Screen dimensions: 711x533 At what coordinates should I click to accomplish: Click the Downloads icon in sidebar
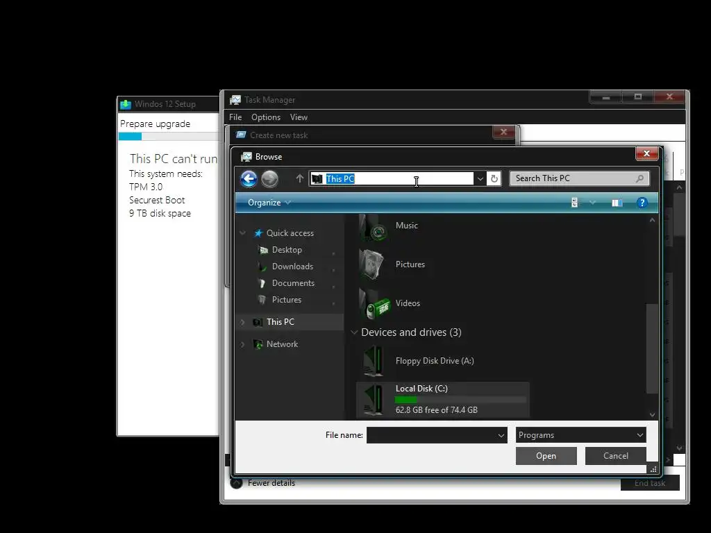(262, 266)
